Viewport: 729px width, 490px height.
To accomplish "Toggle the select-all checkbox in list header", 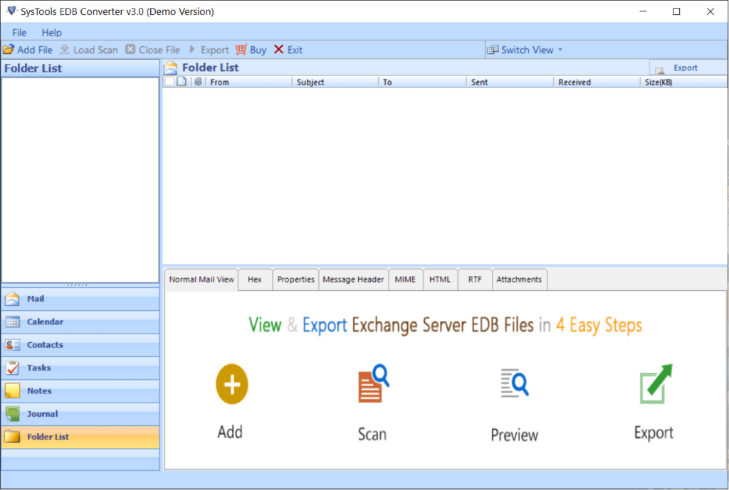I will [x=169, y=82].
